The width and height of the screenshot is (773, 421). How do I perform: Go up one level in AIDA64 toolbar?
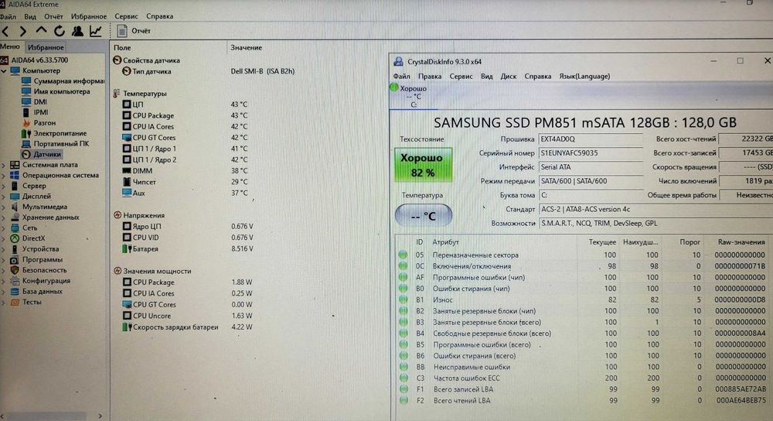click(41, 31)
